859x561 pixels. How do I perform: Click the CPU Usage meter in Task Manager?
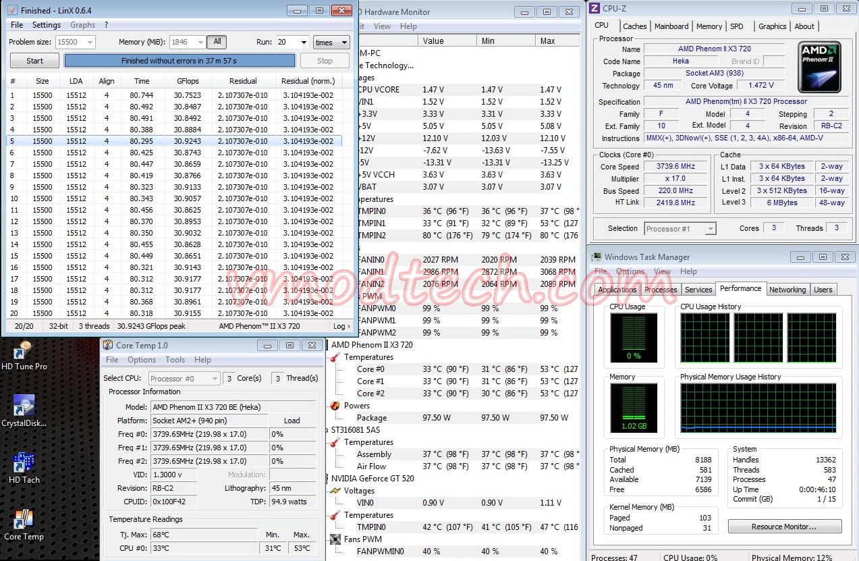tap(634, 338)
